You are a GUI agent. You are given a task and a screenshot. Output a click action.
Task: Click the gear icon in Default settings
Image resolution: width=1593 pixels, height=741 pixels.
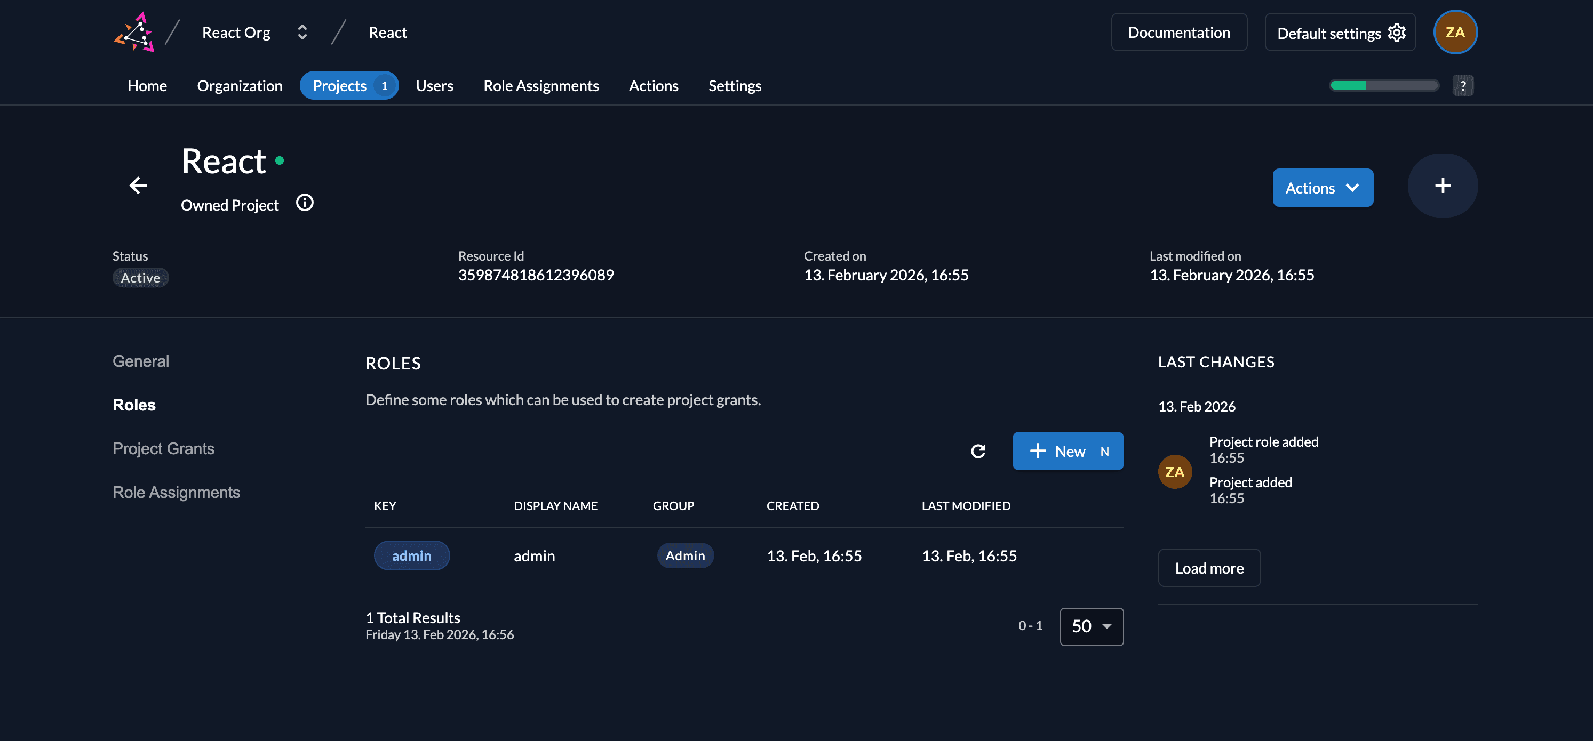click(x=1396, y=33)
